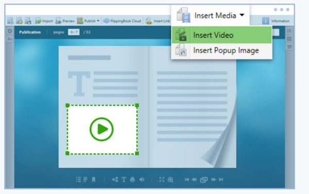Click the pages number field 6-7
This screenshot has height=194, width=309.
click(x=74, y=32)
